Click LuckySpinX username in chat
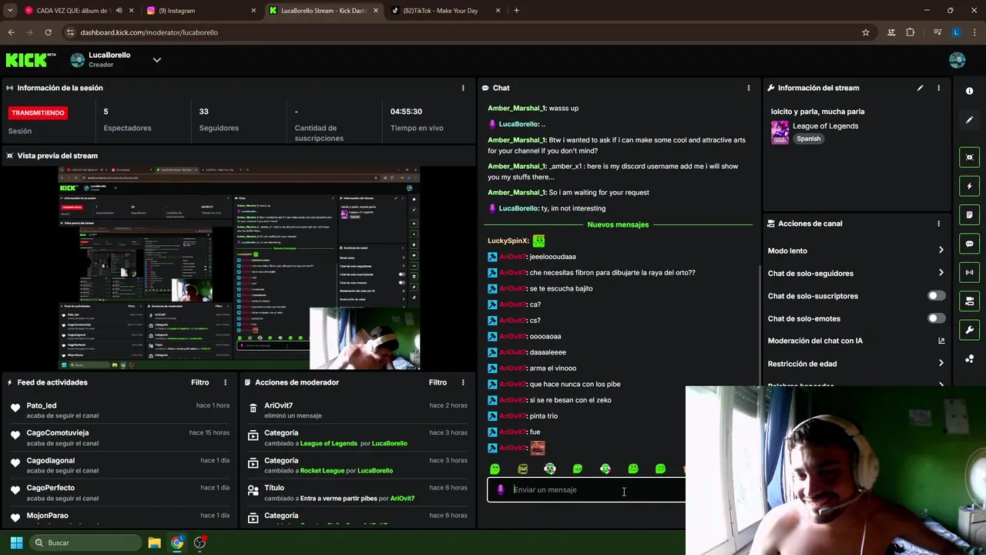This screenshot has height=555, width=986. tap(508, 240)
